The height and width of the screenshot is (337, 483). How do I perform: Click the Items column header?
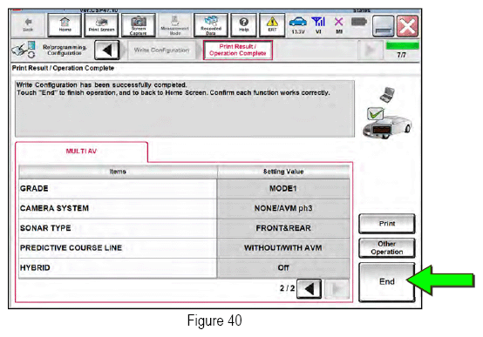pyautogui.click(x=118, y=172)
